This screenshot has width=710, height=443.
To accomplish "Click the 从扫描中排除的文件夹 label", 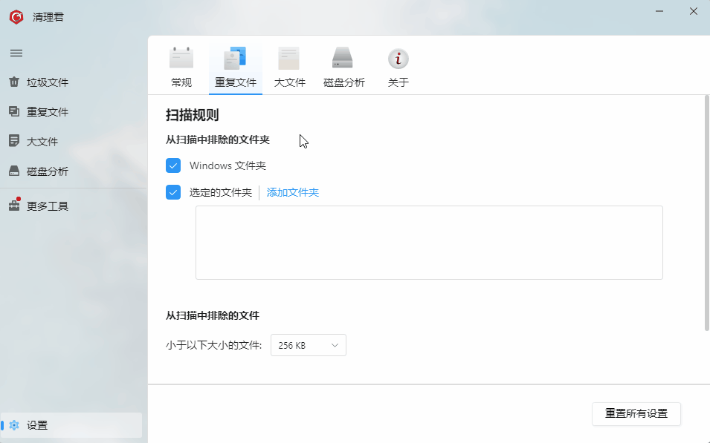I will [218, 140].
